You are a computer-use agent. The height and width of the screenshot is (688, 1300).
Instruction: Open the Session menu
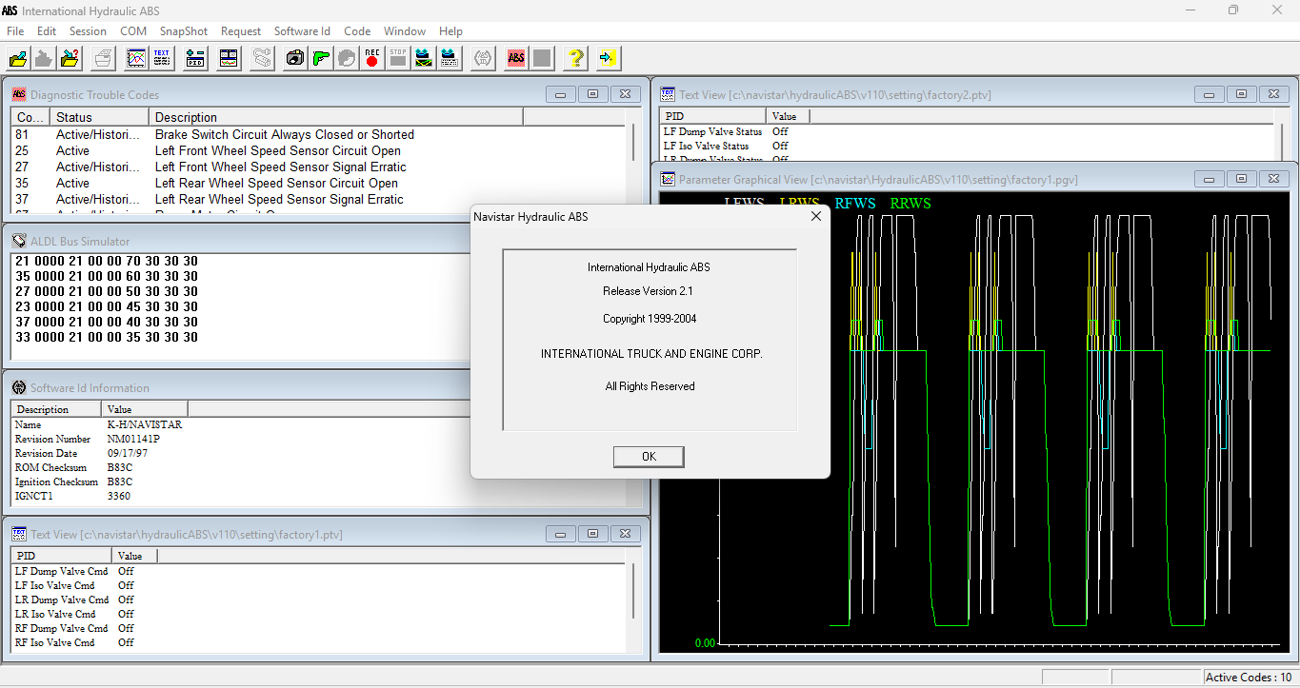88,31
